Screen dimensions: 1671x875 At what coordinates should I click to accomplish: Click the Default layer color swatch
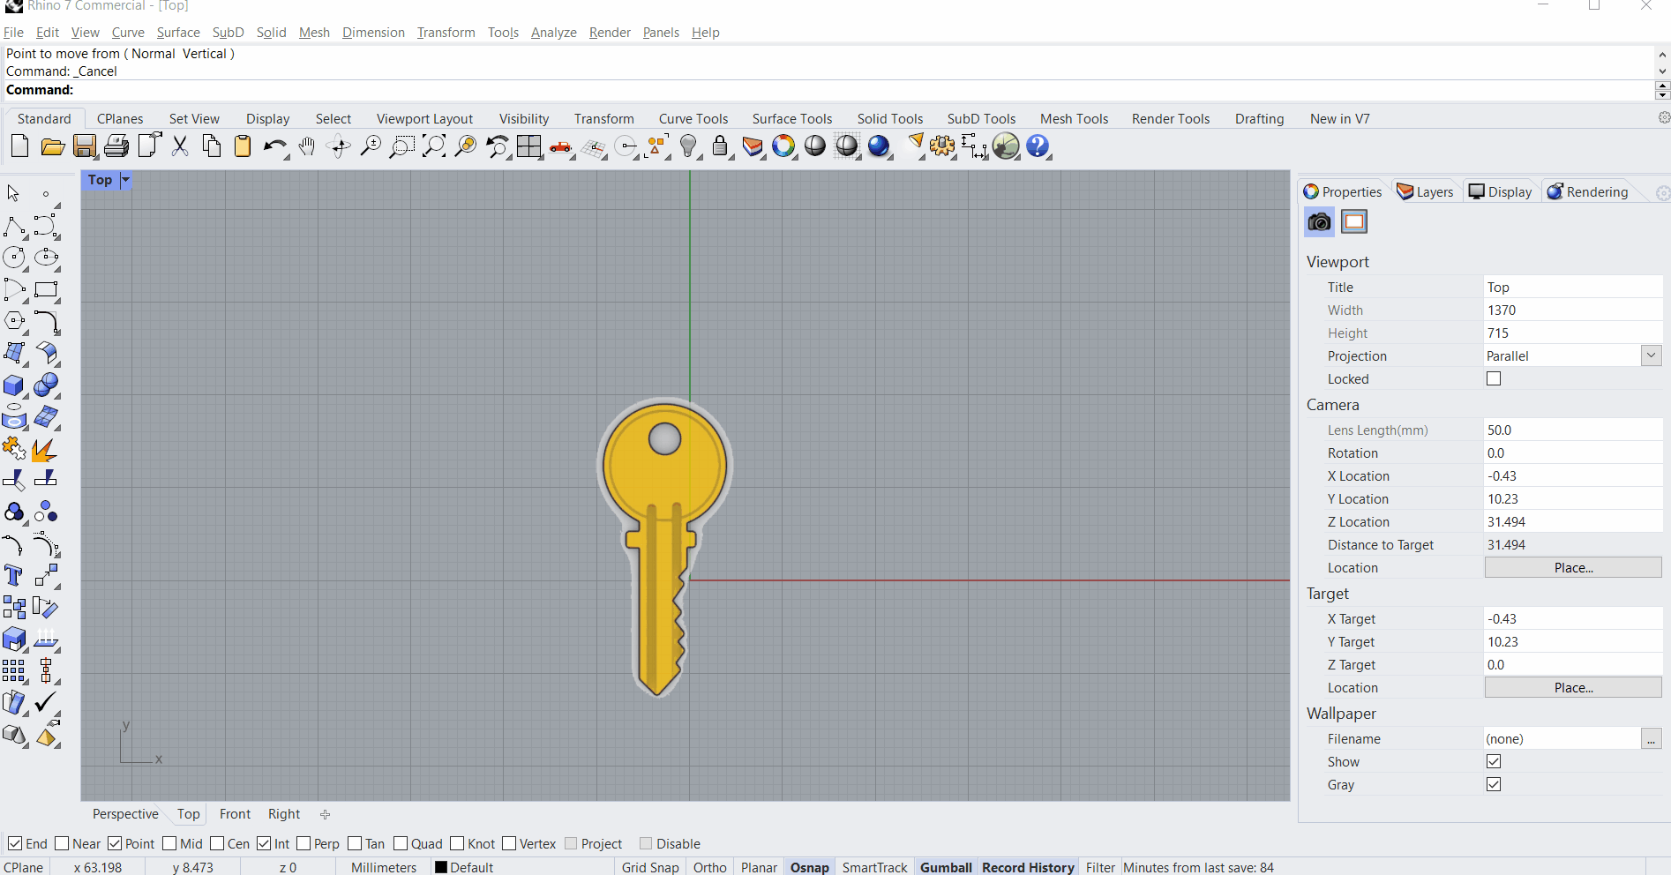[x=441, y=868]
